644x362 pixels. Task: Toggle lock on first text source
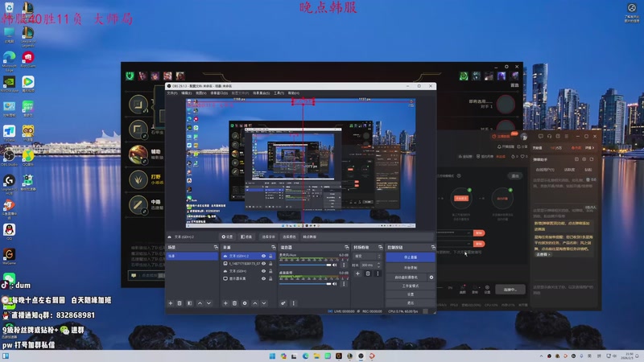271,256
